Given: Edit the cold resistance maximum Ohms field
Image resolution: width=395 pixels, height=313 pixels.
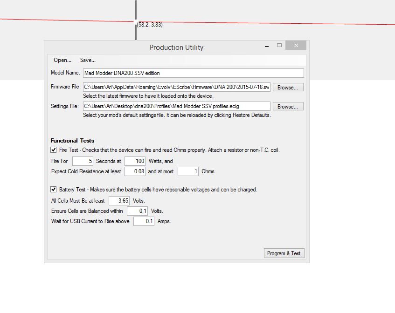Looking at the screenshot, I should tap(188, 171).
